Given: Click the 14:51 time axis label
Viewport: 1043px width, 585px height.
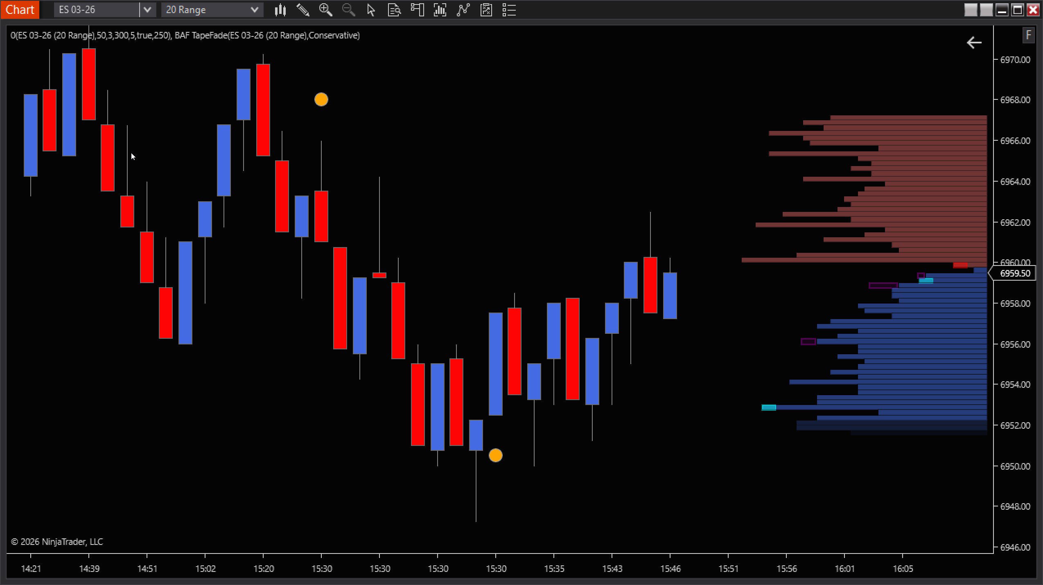Looking at the screenshot, I should pos(147,569).
